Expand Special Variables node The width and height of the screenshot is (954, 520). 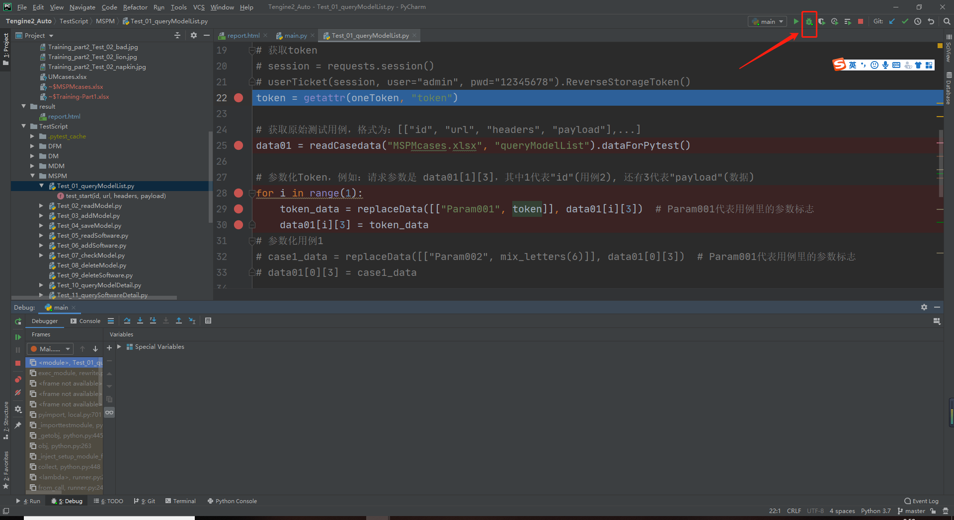pyautogui.click(x=119, y=346)
